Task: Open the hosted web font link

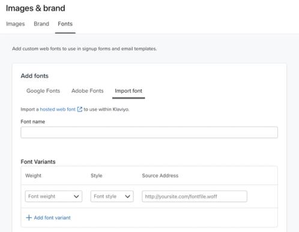Action: [x=58, y=109]
